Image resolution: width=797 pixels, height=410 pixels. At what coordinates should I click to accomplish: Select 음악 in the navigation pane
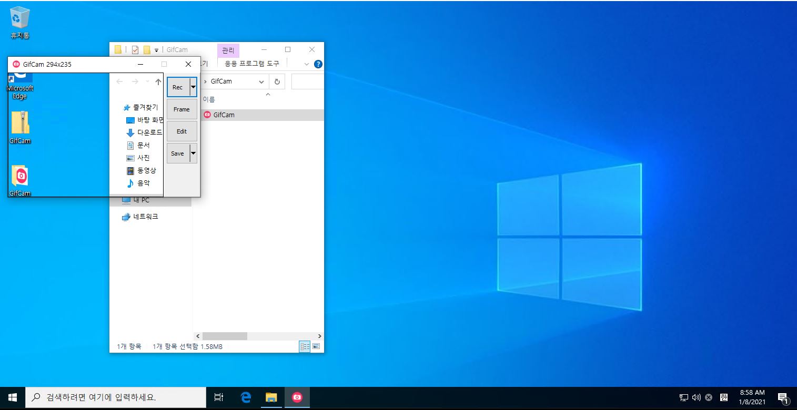click(x=138, y=183)
